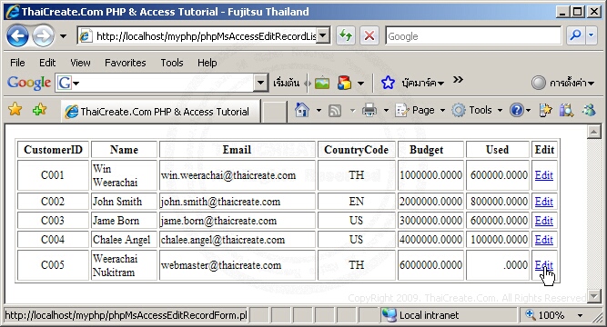This screenshot has width=607, height=327.
Task: Click the John Smith name cell
Action: click(124, 202)
